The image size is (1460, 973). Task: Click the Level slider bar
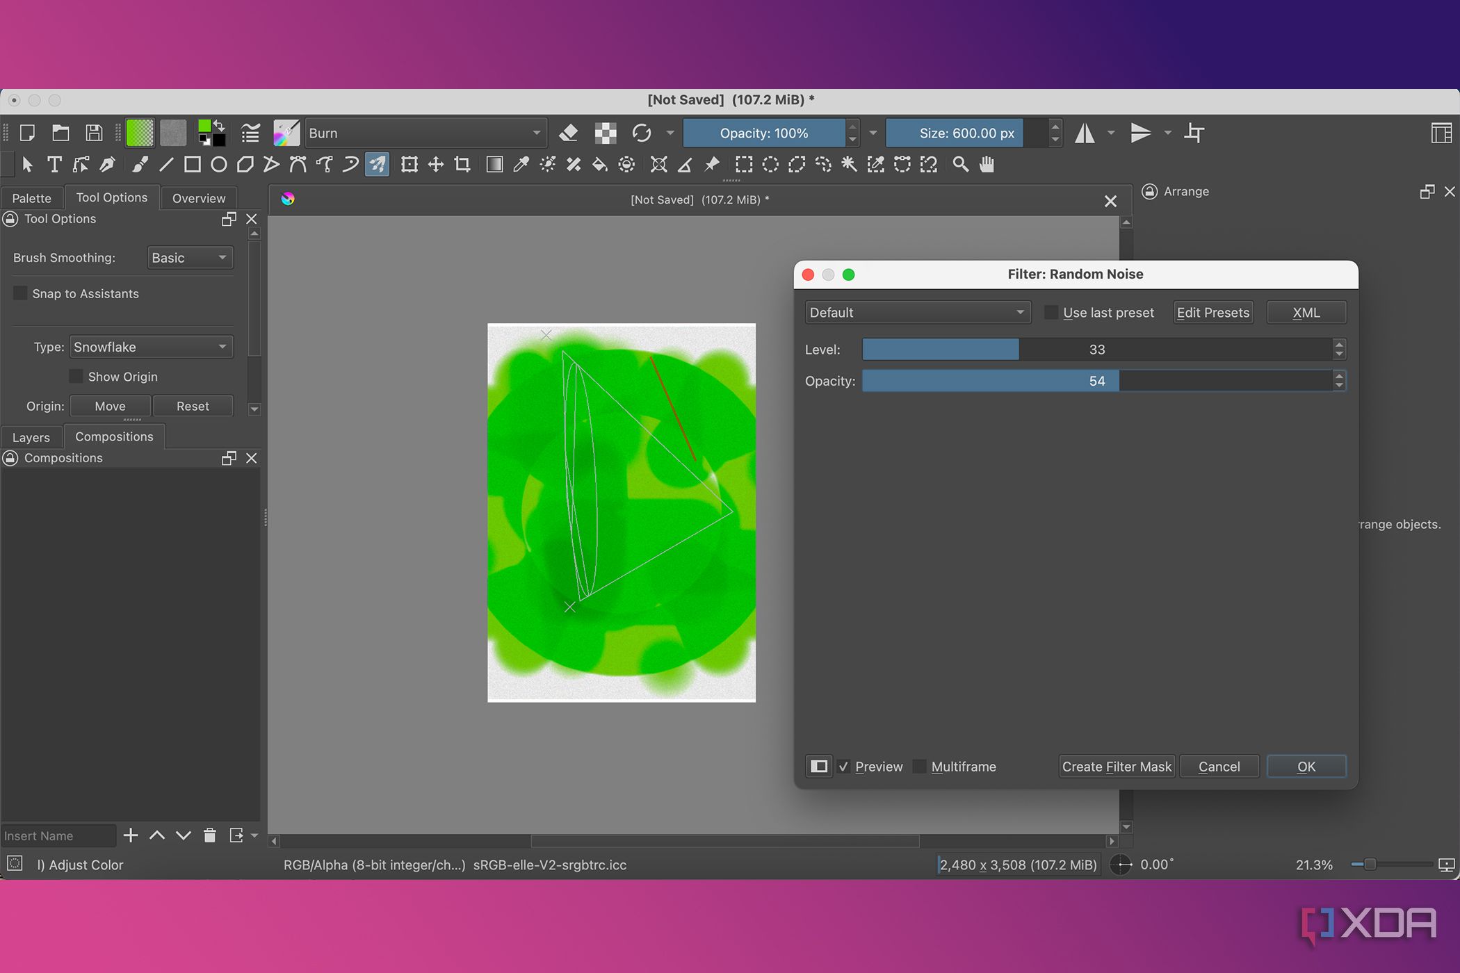[1097, 349]
